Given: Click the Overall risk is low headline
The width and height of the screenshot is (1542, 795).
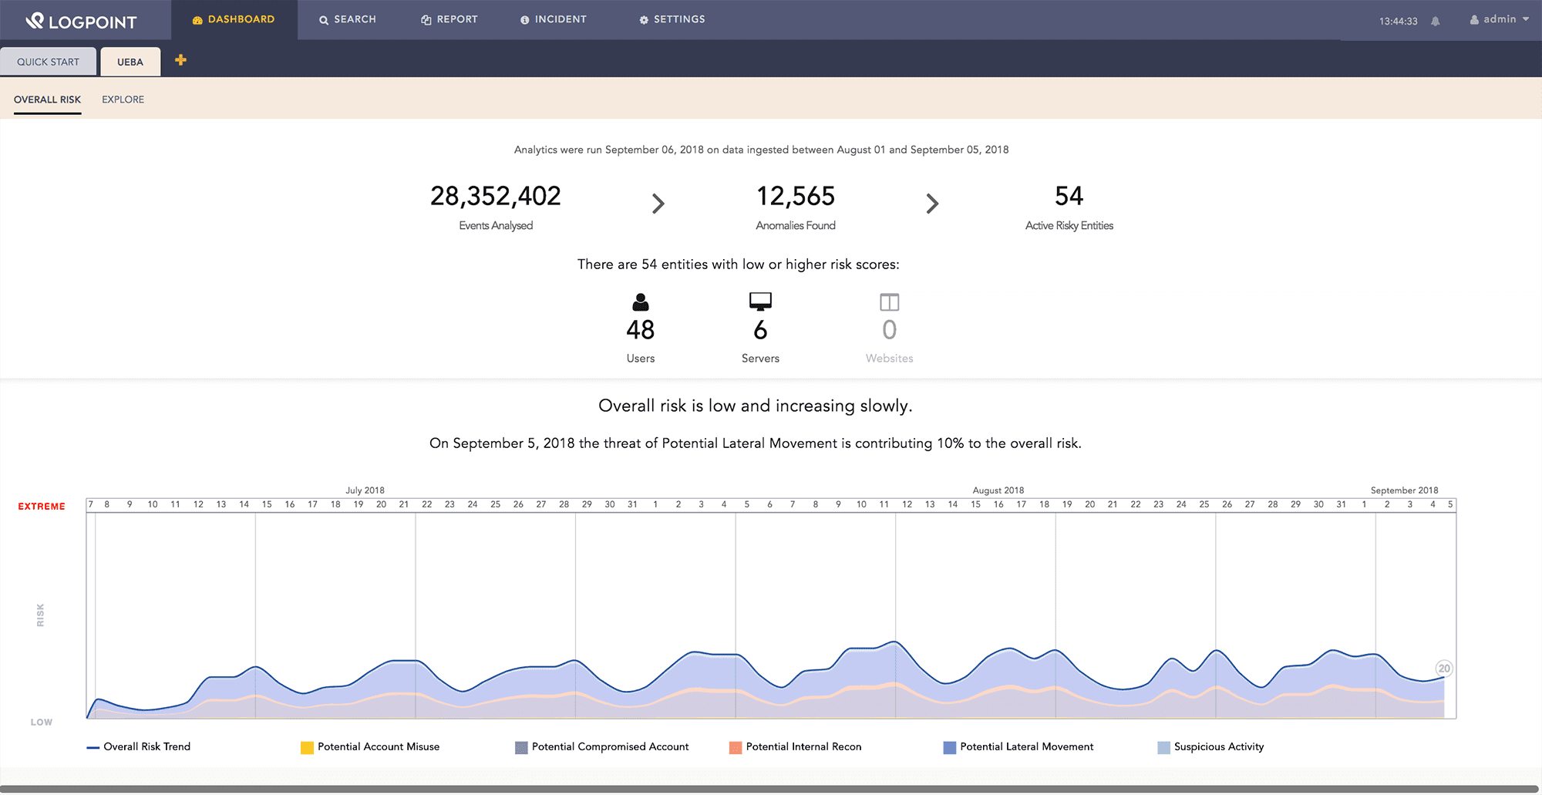Looking at the screenshot, I should [755, 406].
